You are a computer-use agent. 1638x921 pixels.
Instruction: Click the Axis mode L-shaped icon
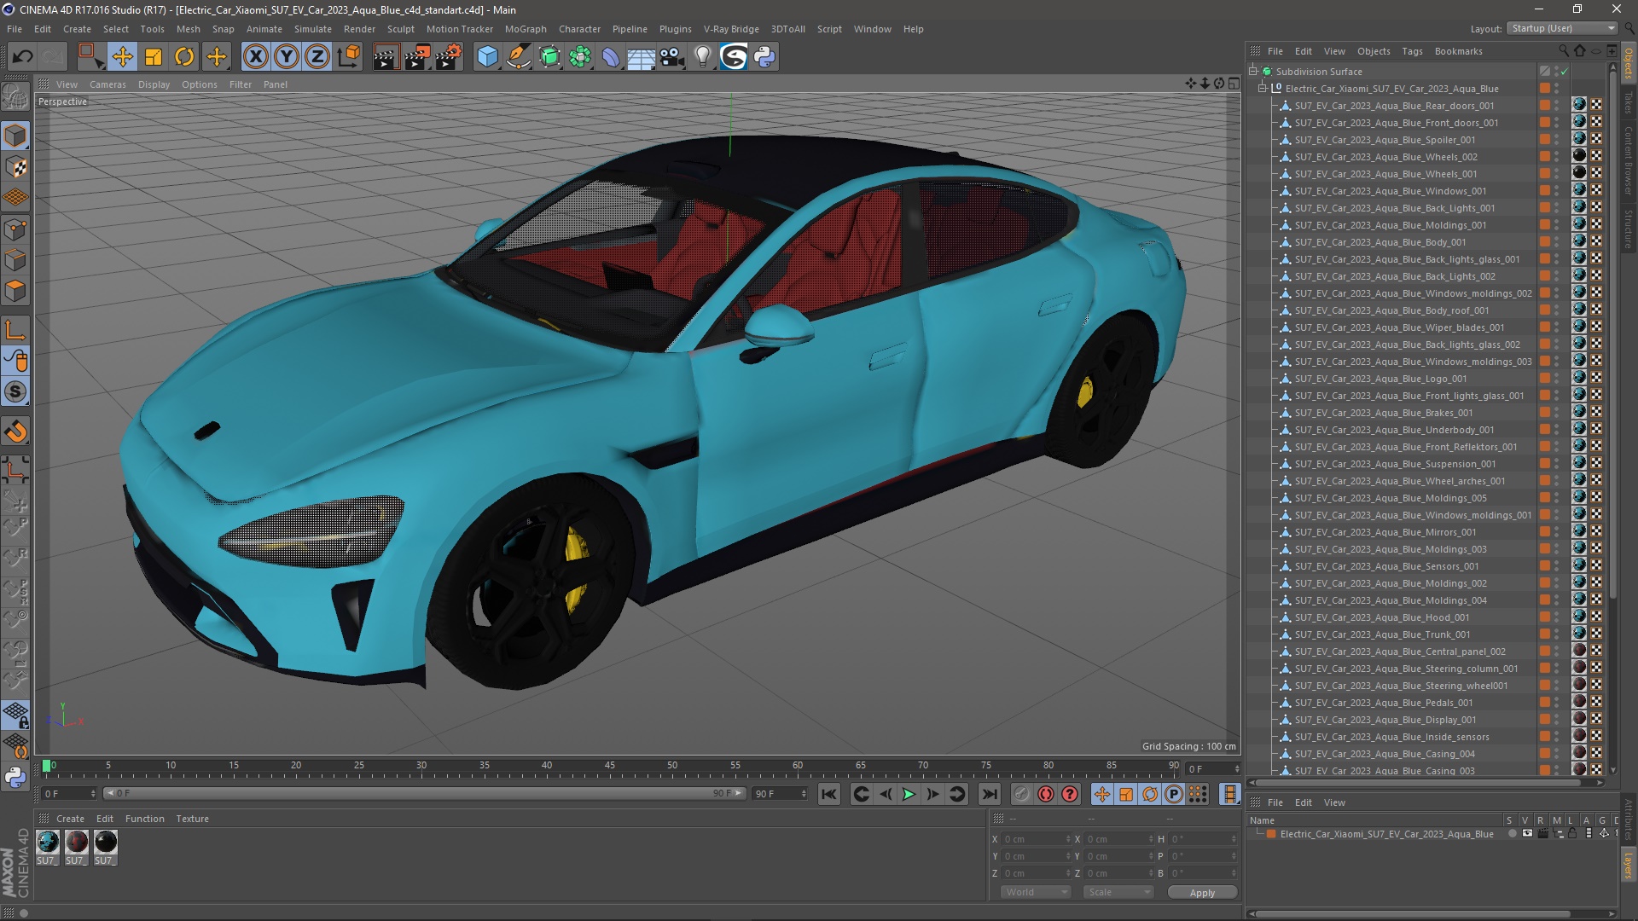15,330
